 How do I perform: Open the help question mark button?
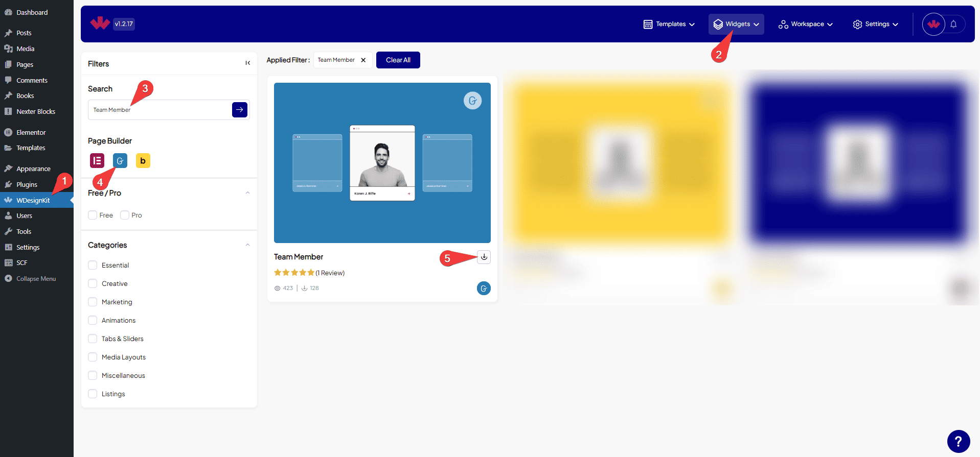coord(959,441)
